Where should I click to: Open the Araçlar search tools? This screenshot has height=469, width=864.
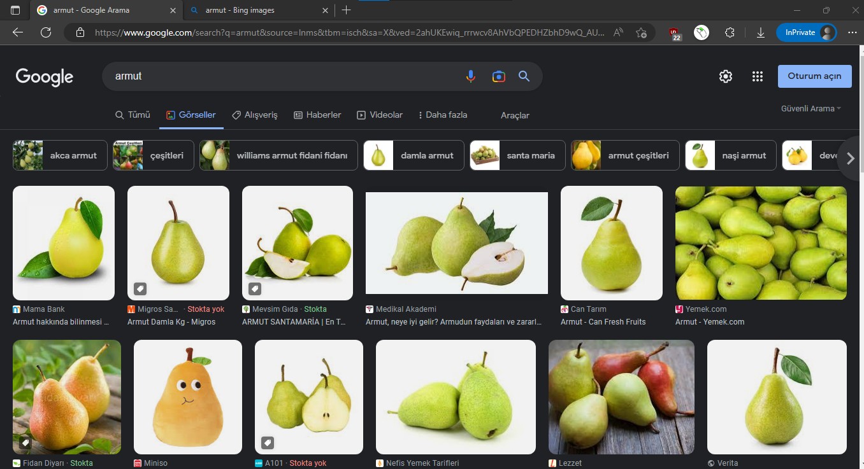[x=515, y=115]
